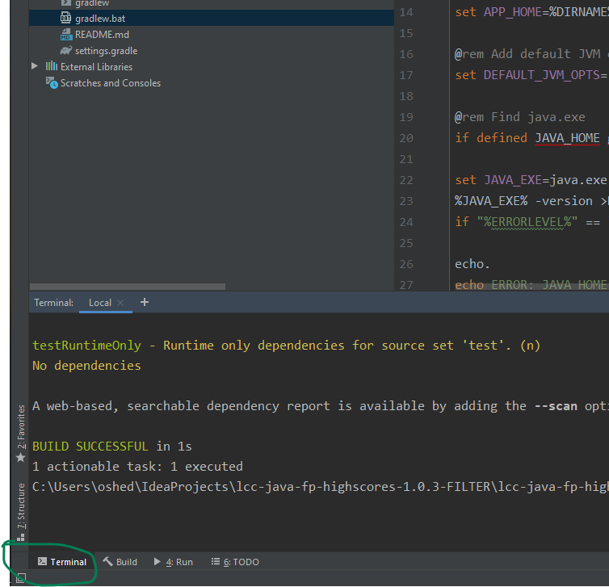Screen dimensions: 609x587
Task: Open the Build tool window
Action: coord(120,562)
